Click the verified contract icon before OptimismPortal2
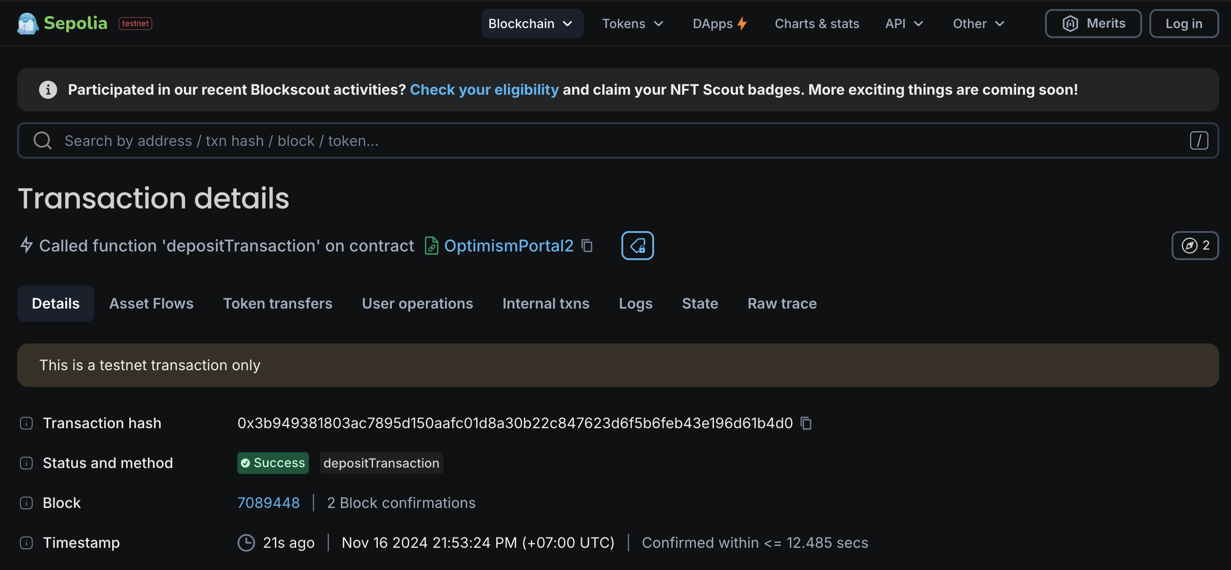 [431, 246]
